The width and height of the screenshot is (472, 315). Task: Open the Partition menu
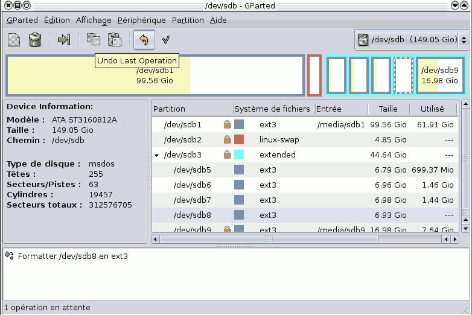click(188, 20)
